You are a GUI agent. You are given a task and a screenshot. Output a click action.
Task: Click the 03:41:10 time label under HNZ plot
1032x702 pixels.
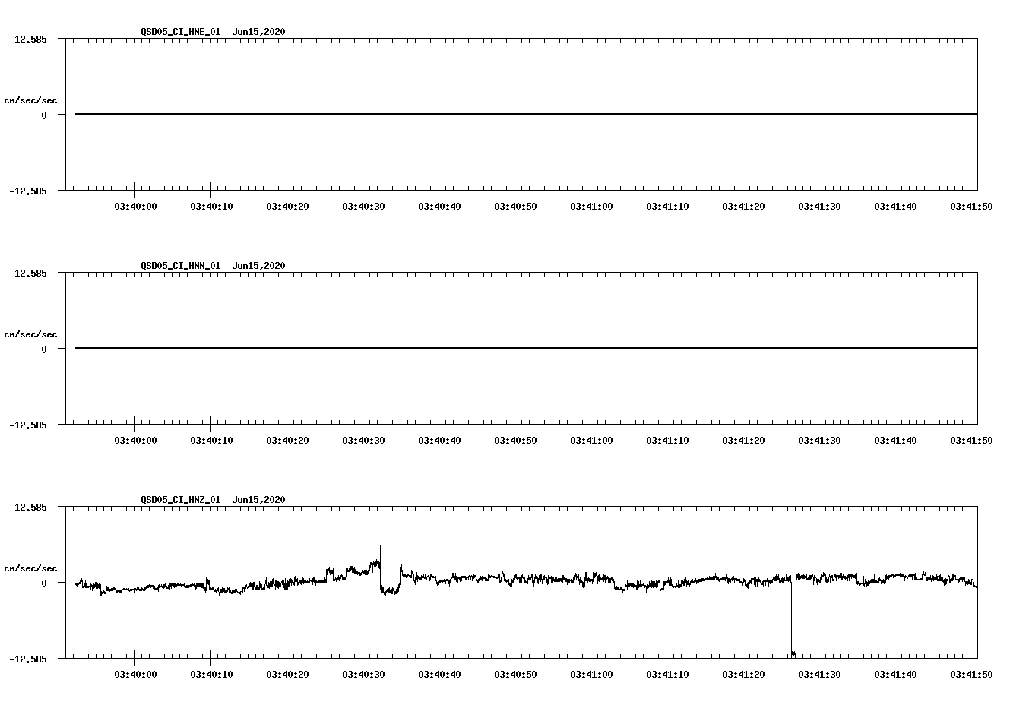click(x=667, y=674)
